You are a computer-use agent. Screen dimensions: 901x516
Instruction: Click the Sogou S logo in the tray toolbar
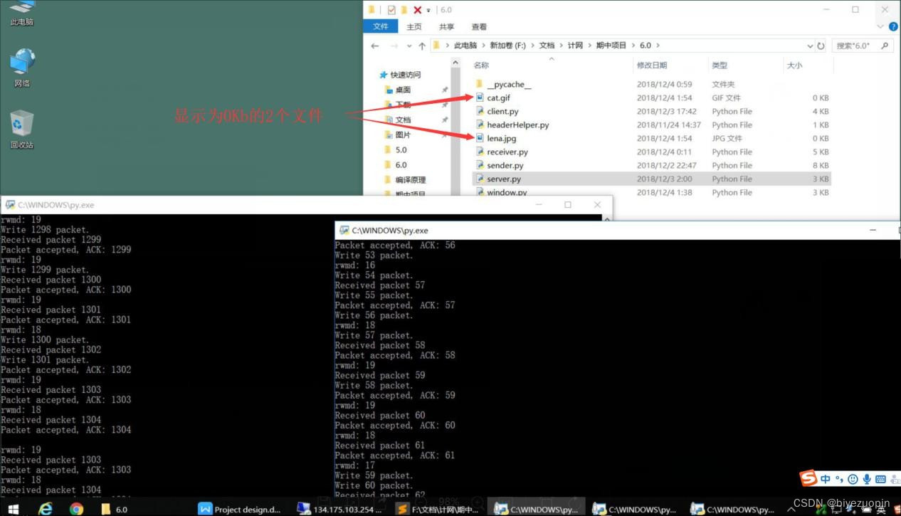pyautogui.click(x=808, y=478)
